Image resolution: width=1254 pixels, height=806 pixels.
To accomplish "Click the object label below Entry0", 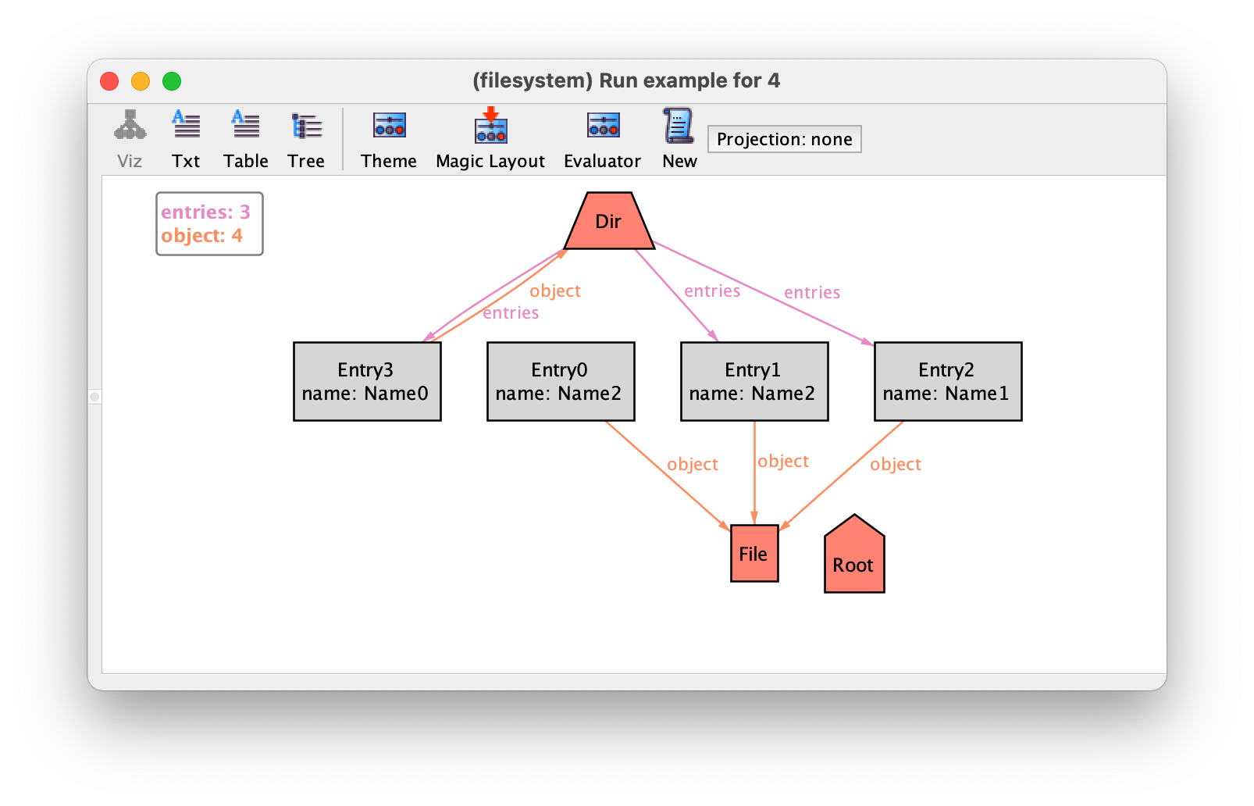I will click(x=693, y=464).
